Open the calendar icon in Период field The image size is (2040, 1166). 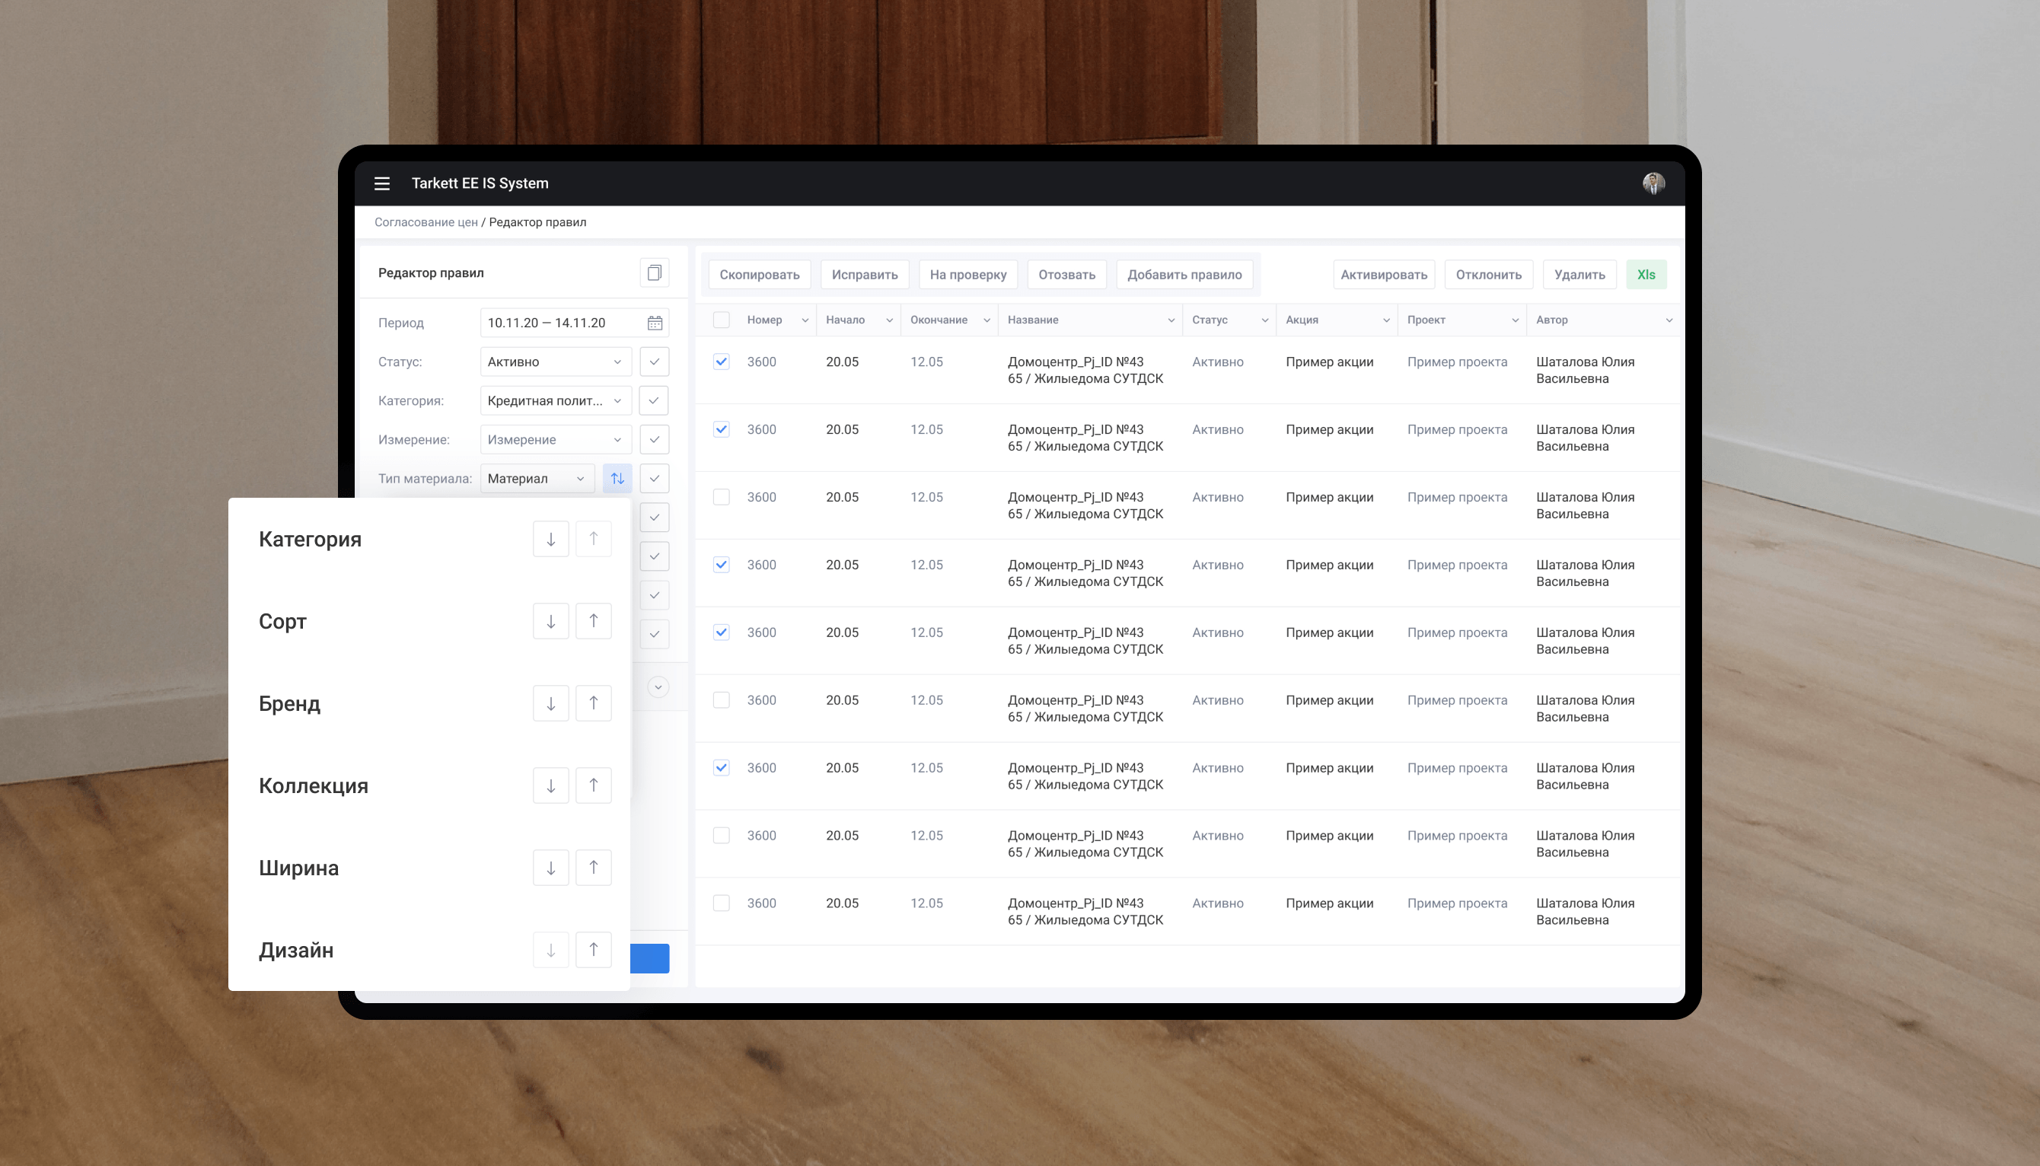(655, 323)
